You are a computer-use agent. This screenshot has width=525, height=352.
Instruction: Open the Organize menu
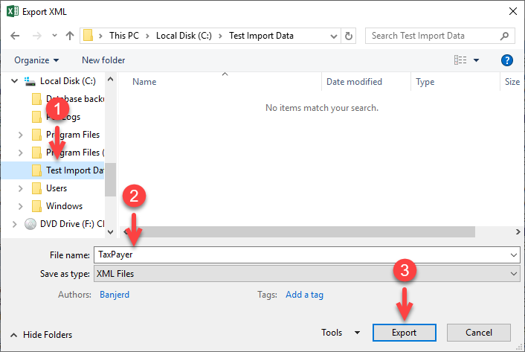(36, 60)
